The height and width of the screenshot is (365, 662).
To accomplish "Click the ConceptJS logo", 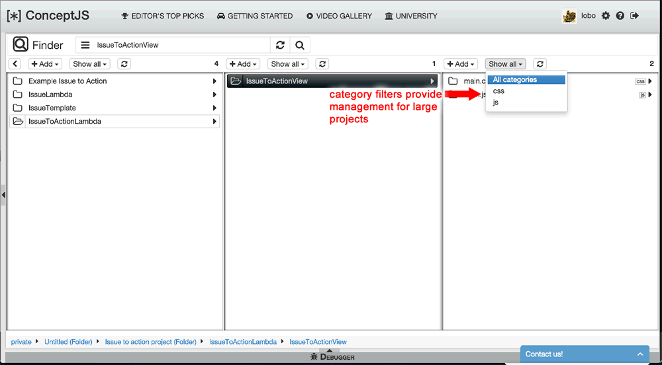I will [x=48, y=16].
